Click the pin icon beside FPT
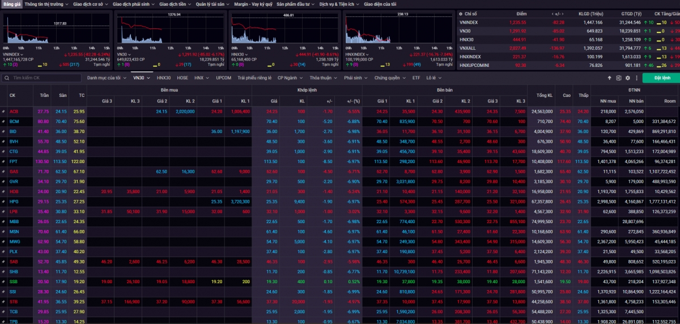Screen dimensions: 680x324 tap(3, 161)
